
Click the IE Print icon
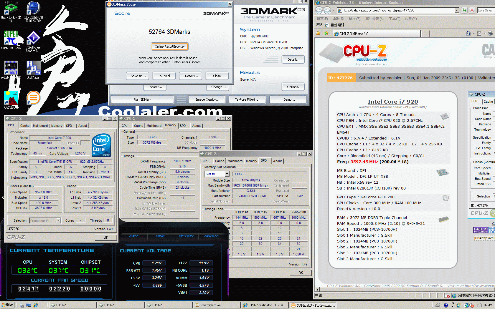coord(490,33)
